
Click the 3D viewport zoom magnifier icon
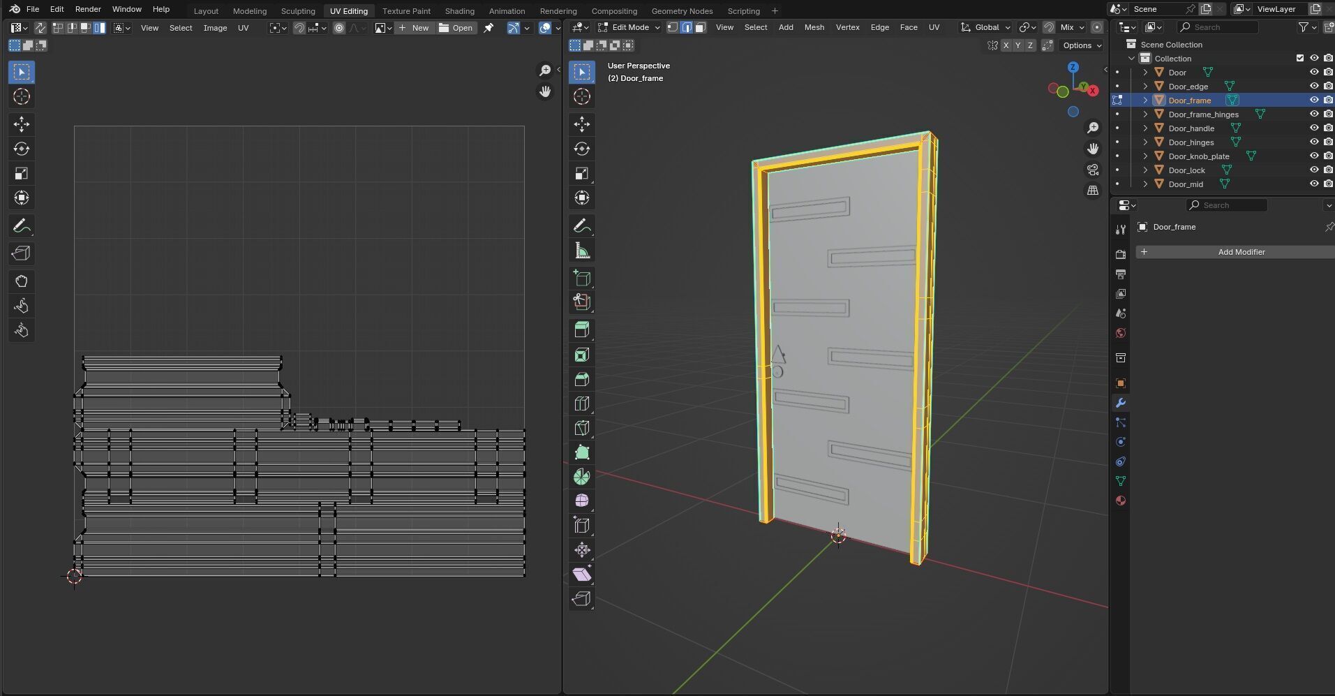(x=1093, y=128)
